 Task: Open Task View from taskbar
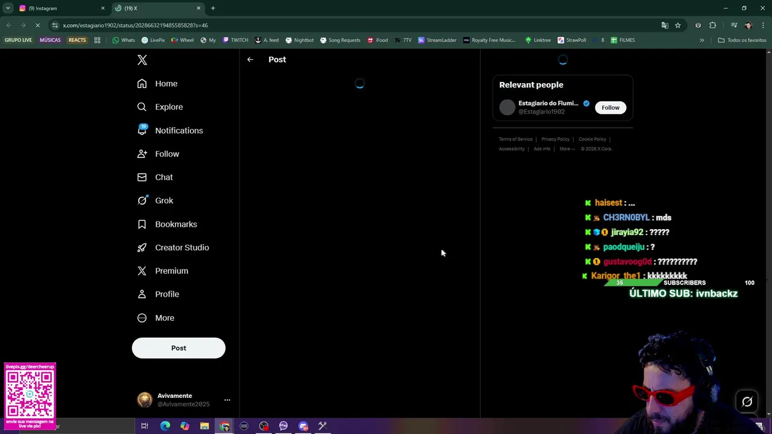point(145,426)
